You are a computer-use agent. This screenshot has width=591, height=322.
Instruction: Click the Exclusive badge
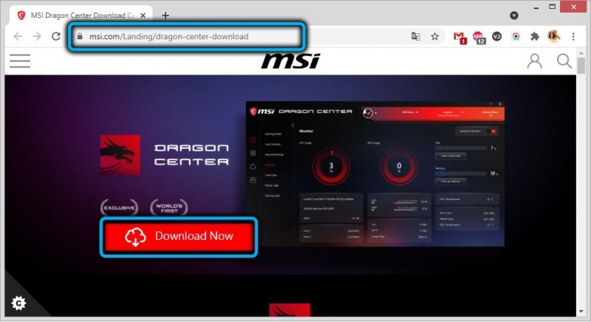[119, 207]
